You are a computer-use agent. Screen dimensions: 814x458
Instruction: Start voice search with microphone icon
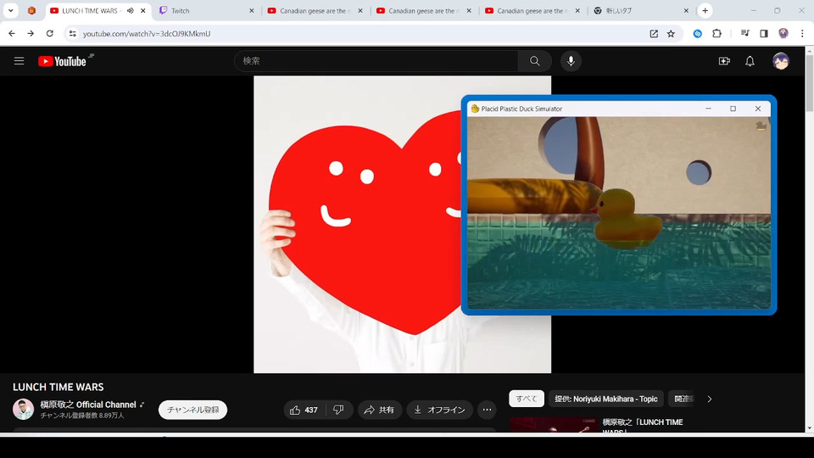click(571, 61)
